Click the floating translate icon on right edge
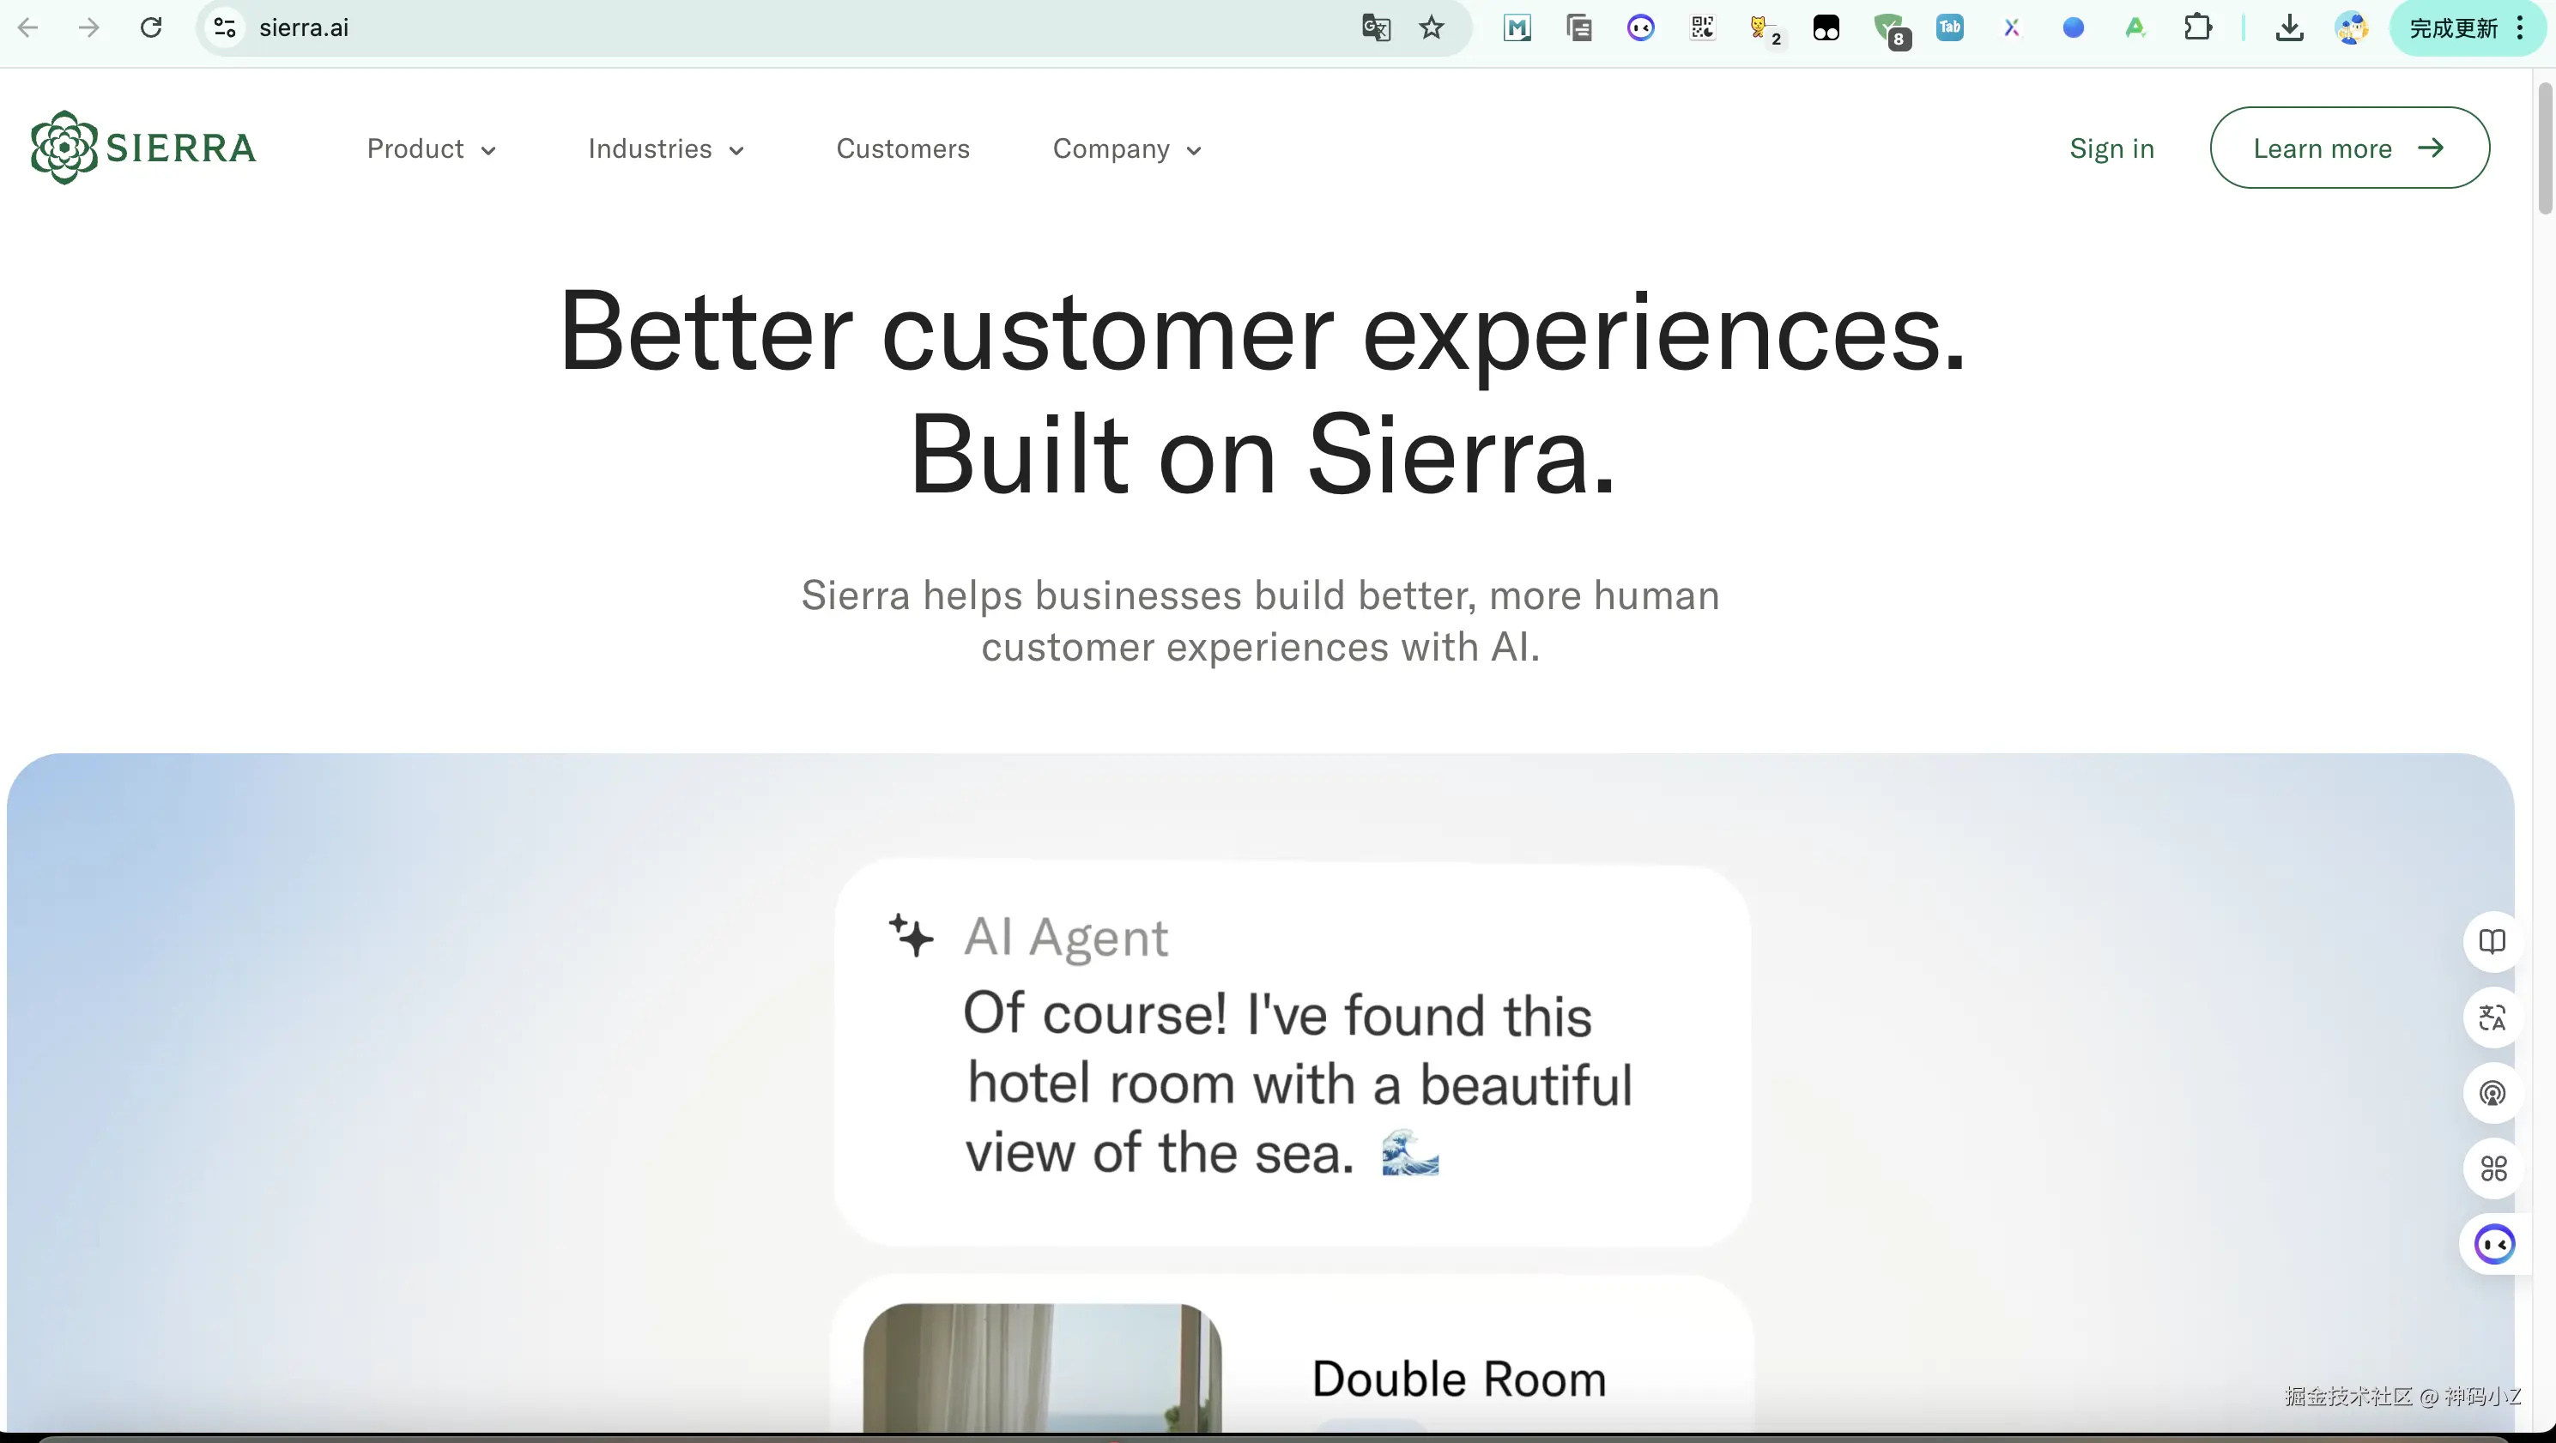The image size is (2556, 1443). pos(2492,1017)
